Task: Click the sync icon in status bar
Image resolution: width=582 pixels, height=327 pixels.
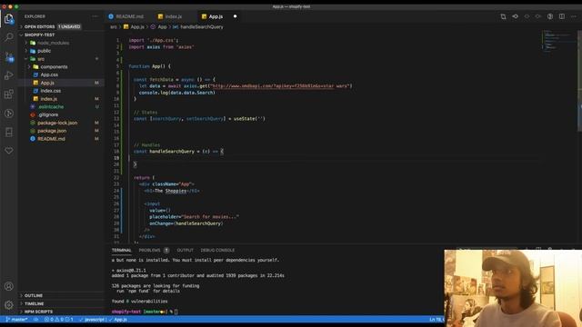Action: tap(36, 319)
